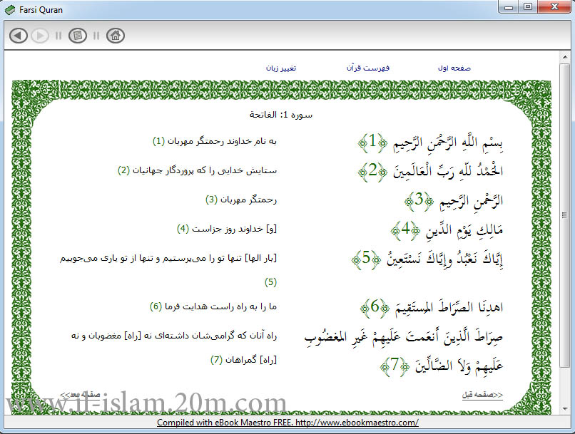Go to previous page via صفحه قبل link

click(x=482, y=394)
